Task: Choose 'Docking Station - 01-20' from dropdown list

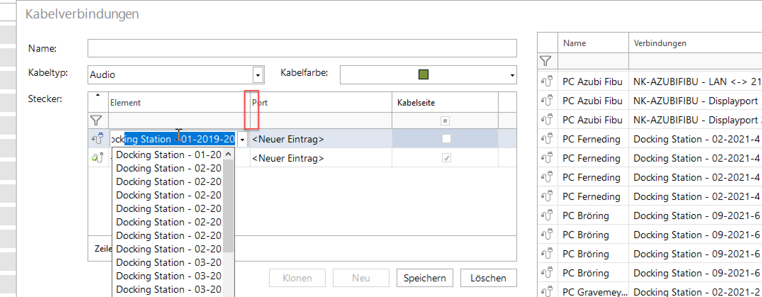Action: pyautogui.click(x=169, y=155)
